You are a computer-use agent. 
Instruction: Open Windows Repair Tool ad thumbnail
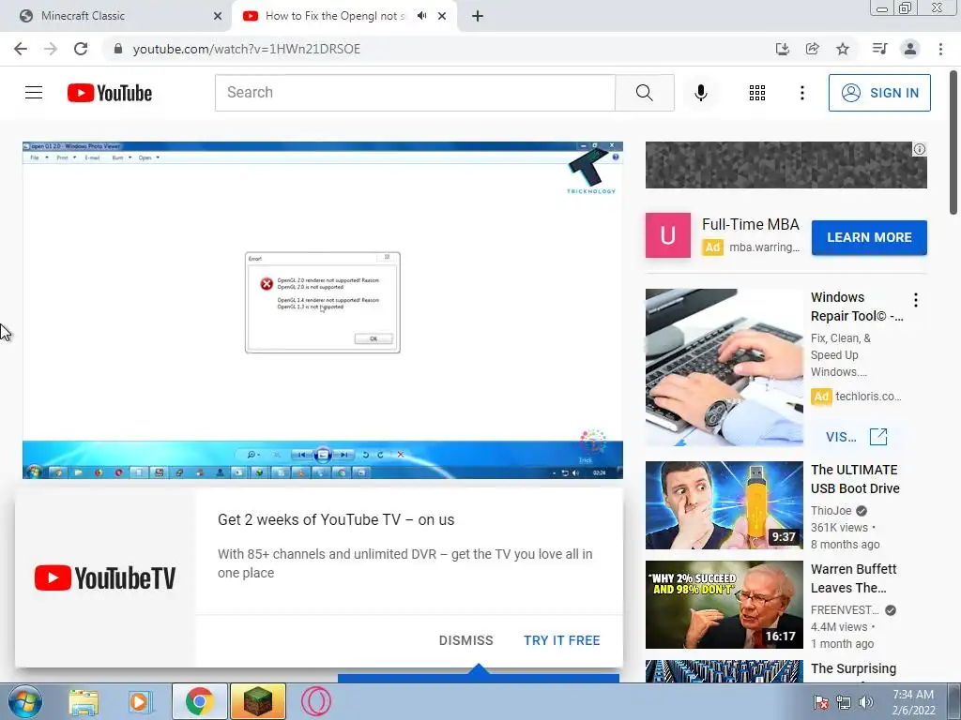click(724, 367)
